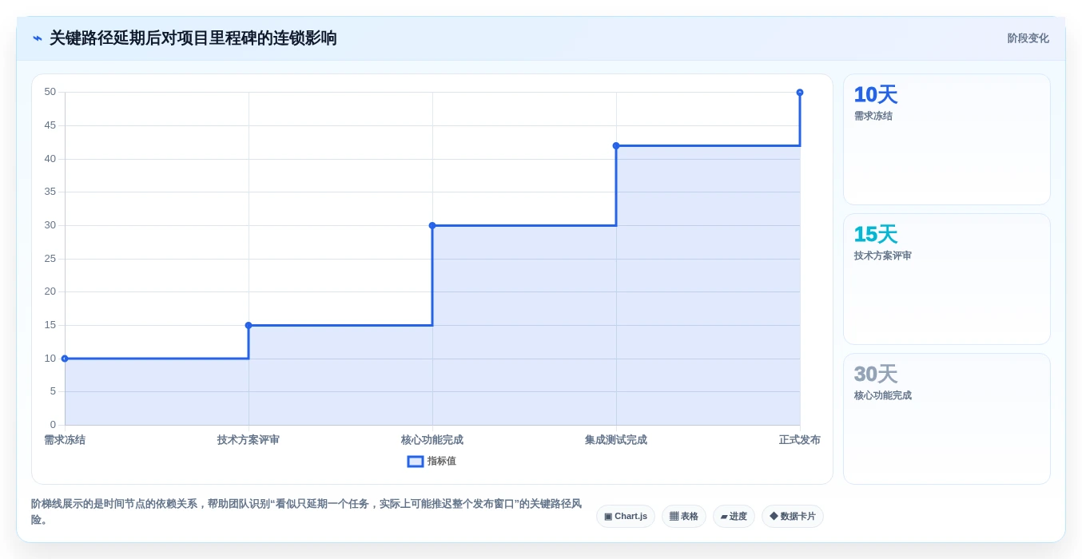Click the data point at 核心功能完成
Screen dimensions: 1082x559
432,225
